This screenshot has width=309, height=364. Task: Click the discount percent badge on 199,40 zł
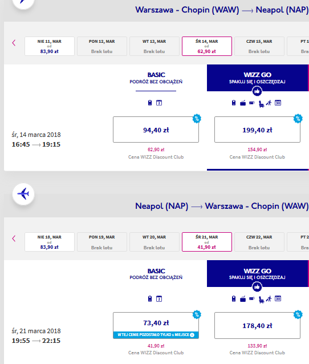(298, 119)
